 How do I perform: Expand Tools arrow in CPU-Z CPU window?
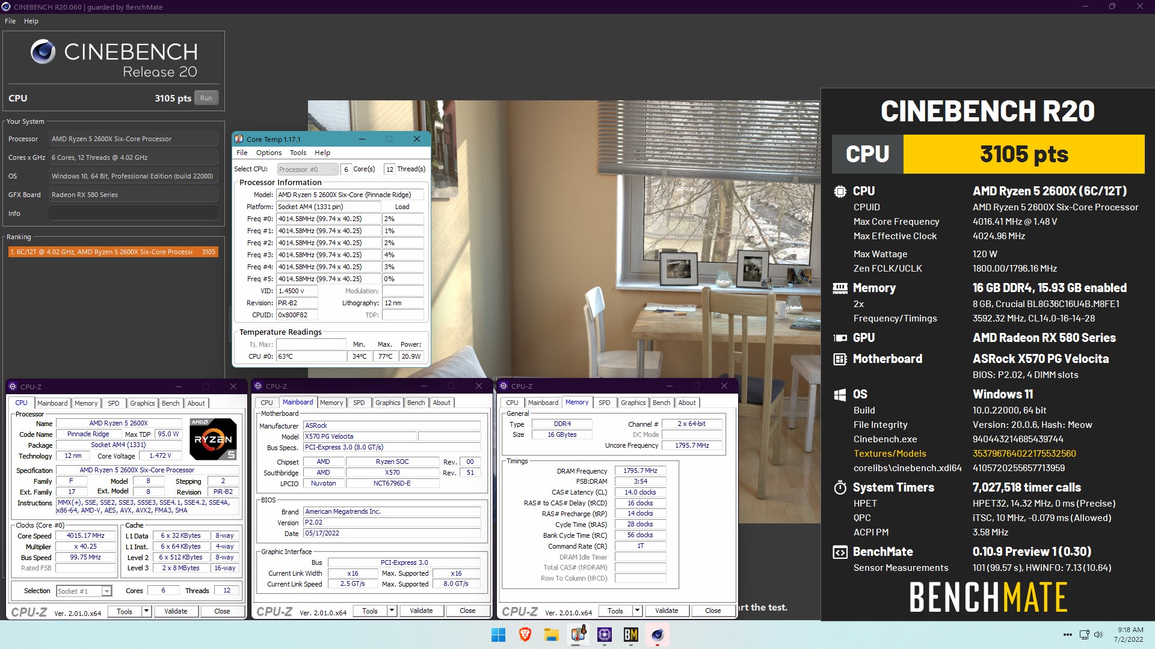146,611
